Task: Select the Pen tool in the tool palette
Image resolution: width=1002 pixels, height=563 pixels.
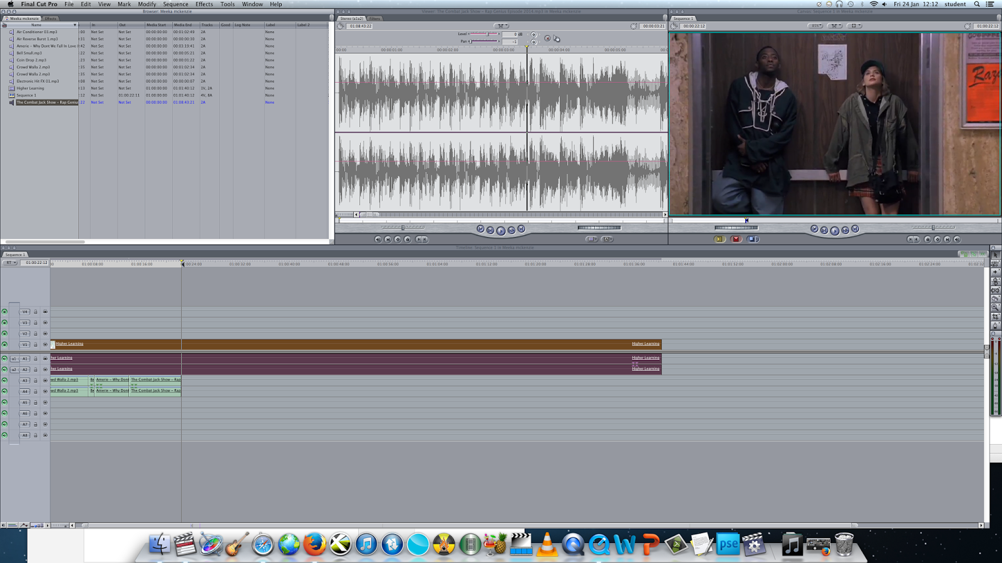Action: point(995,325)
